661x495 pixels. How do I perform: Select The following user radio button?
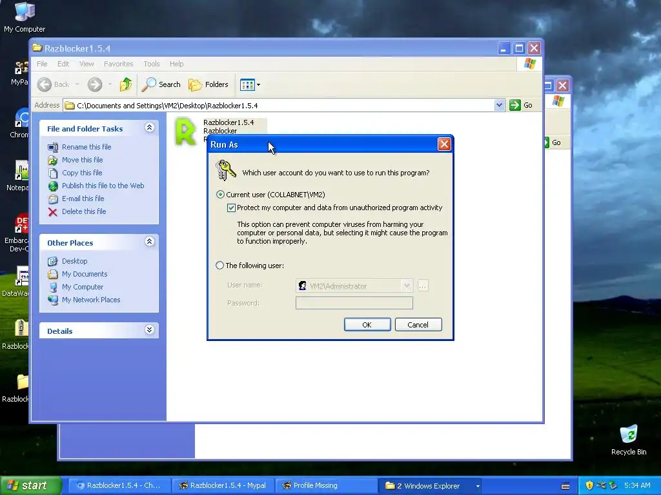coord(219,266)
